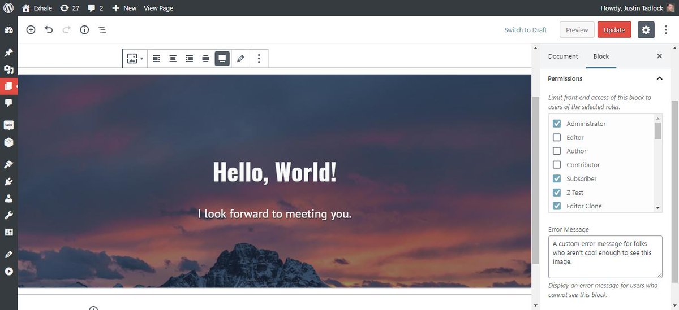The width and height of the screenshot is (679, 310).
Task: Click the Hello, World! heading
Action: [x=274, y=172]
